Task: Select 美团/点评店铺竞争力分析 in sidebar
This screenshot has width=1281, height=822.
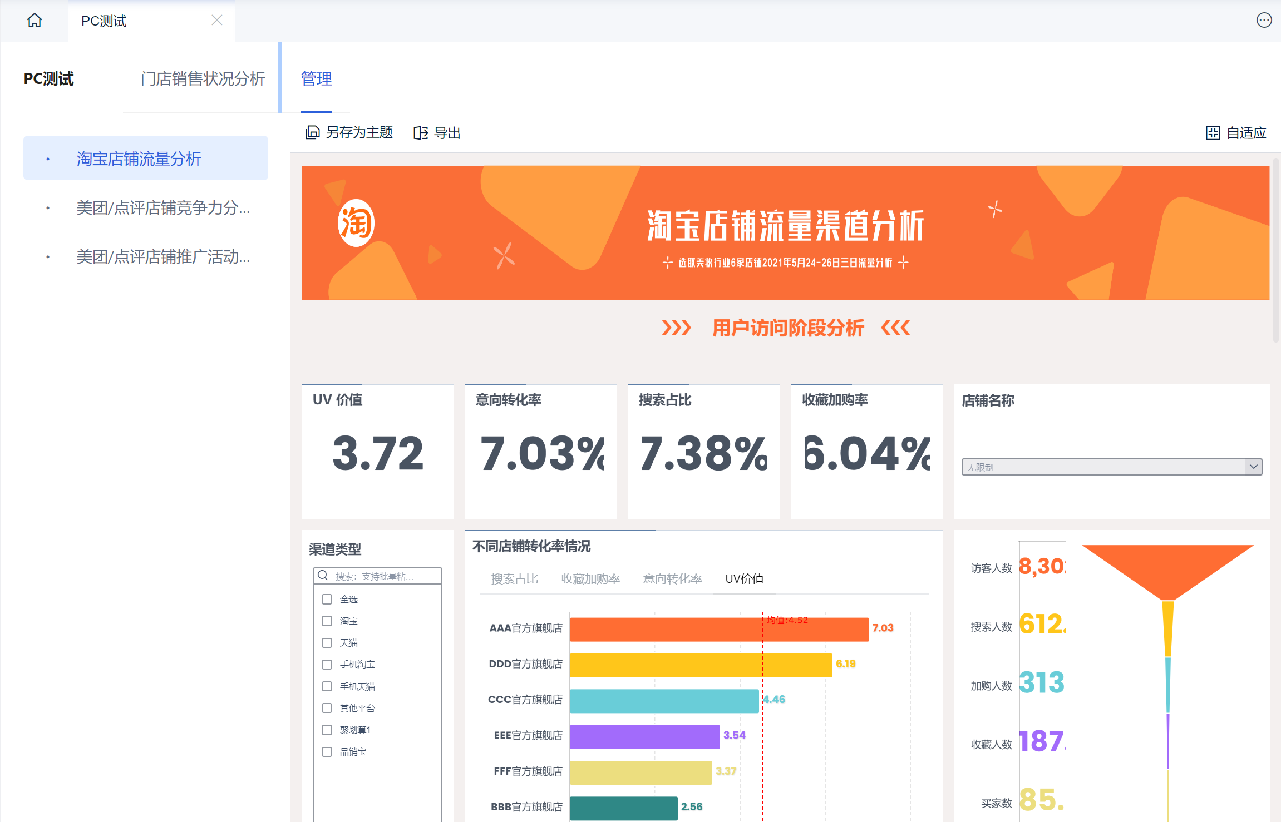Action: coord(162,208)
